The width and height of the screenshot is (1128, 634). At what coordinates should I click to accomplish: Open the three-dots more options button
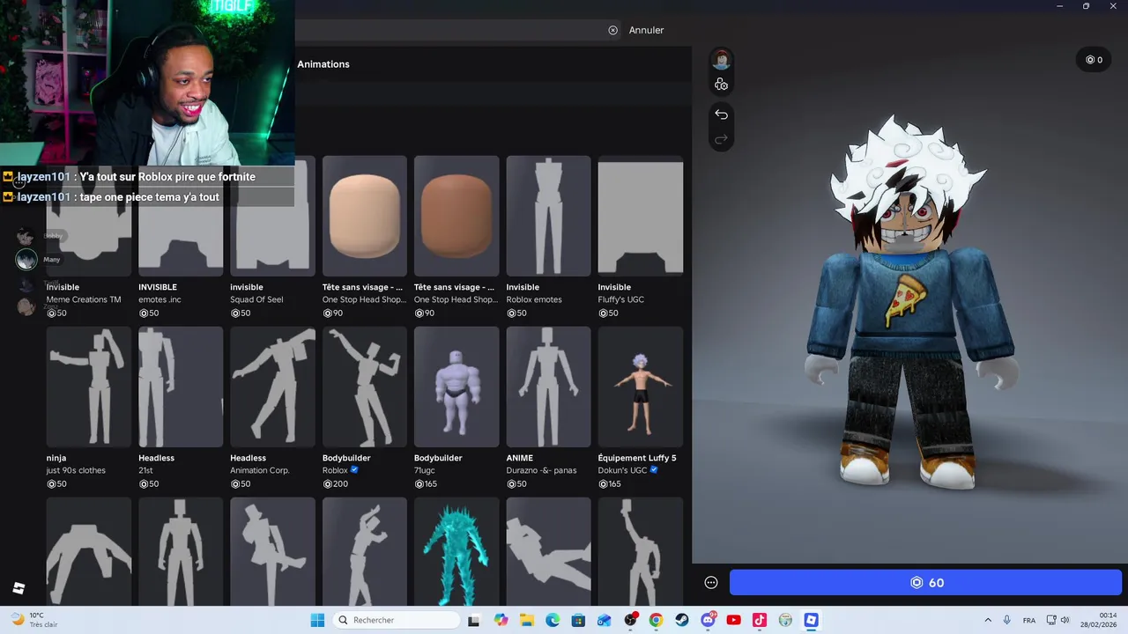tap(711, 583)
